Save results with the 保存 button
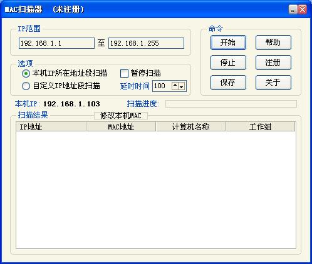 (x=228, y=83)
